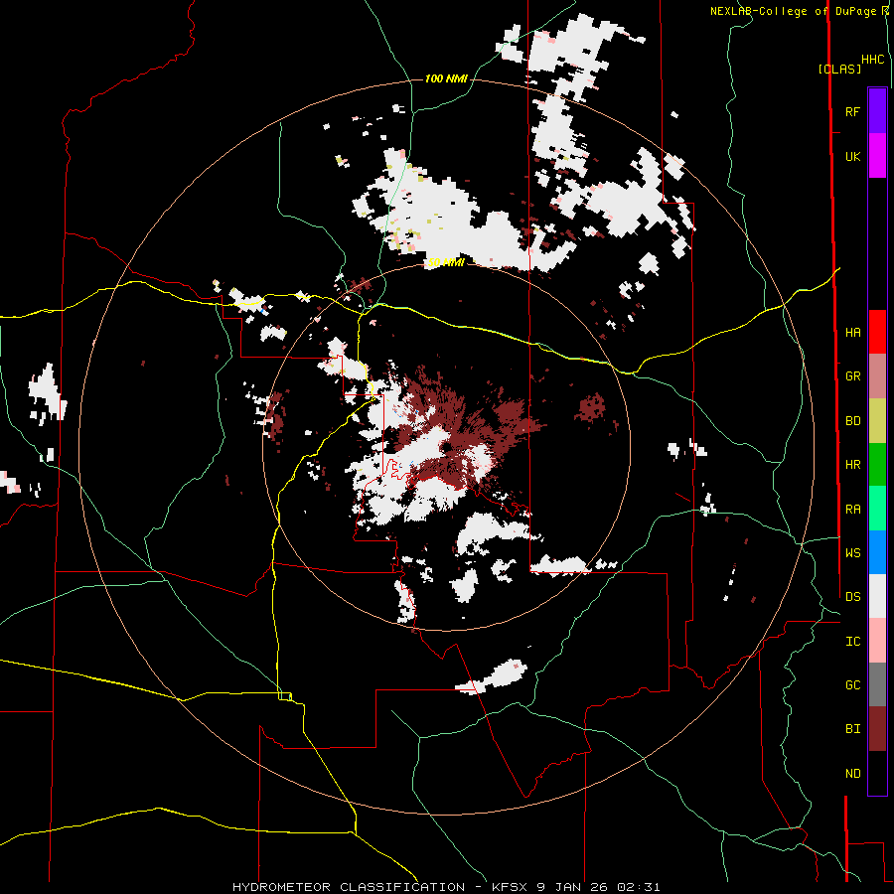Viewport: 894px width, 894px height.
Task: Click the GC legend label
Action: [x=852, y=684]
